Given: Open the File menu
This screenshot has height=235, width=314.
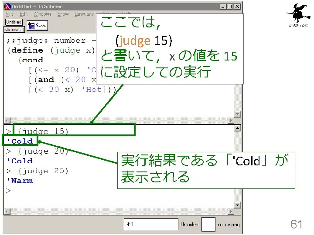Looking at the screenshot, I should tap(10, 14).
